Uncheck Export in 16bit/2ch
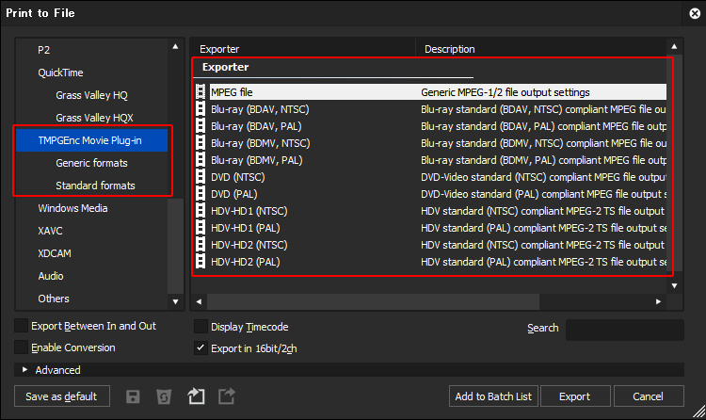This screenshot has width=706, height=420. (x=201, y=347)
